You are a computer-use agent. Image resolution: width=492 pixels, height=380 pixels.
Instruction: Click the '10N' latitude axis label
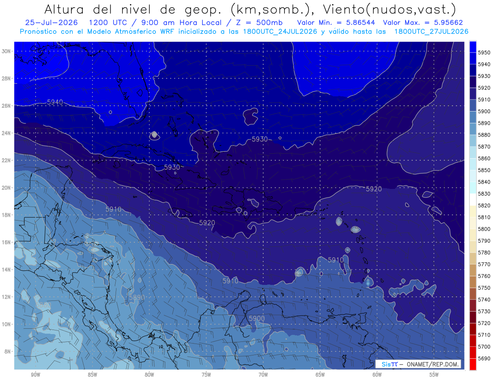click(x=7, y=324)
